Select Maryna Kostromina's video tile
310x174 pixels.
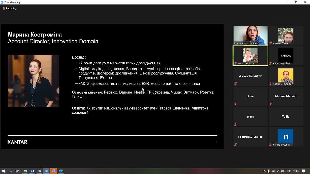[x=250, y=35]
